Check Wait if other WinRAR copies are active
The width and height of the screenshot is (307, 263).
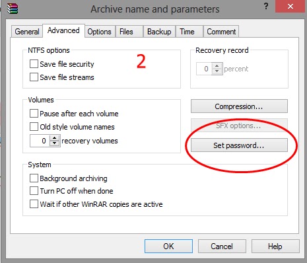[34, 204]
